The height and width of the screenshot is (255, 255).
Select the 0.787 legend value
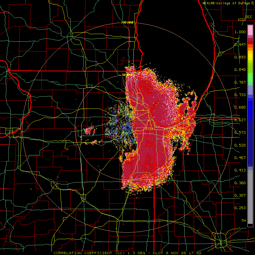[240, 82]
